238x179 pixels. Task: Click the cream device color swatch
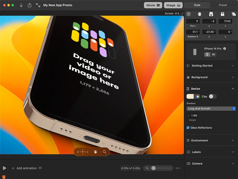[x=190, y=96]
